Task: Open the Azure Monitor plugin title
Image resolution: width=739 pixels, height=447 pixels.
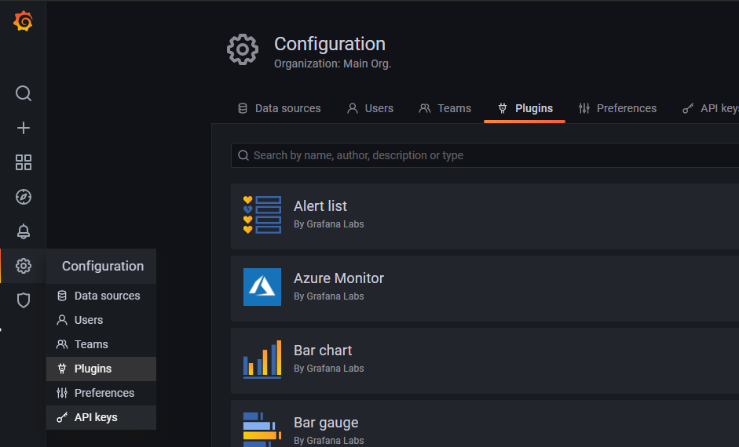Action: tap(338, 278)
